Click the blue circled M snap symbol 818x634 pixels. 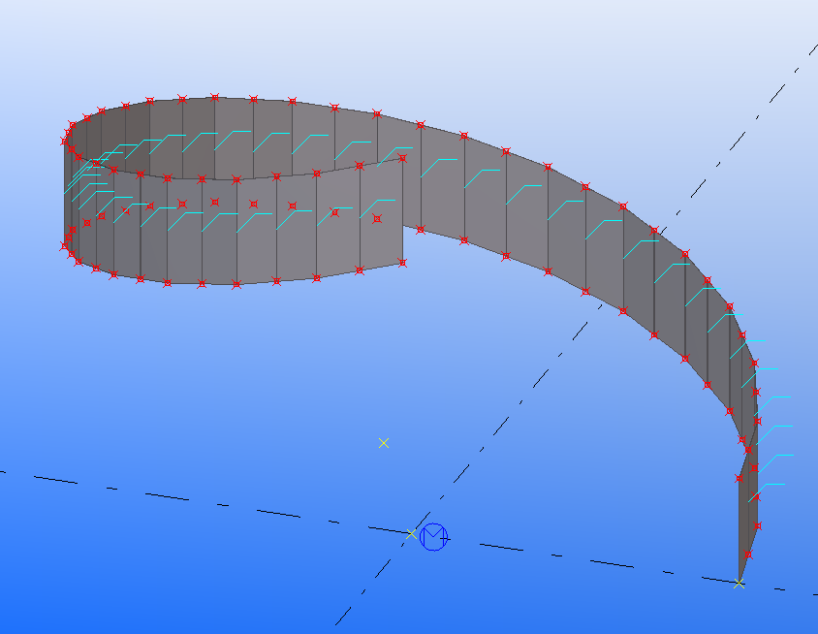433,536
